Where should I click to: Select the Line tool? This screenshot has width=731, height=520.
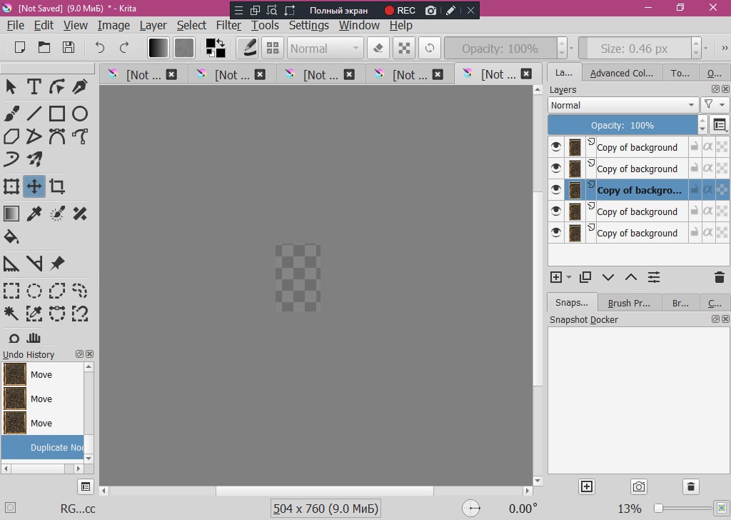[x=34, y=114]
